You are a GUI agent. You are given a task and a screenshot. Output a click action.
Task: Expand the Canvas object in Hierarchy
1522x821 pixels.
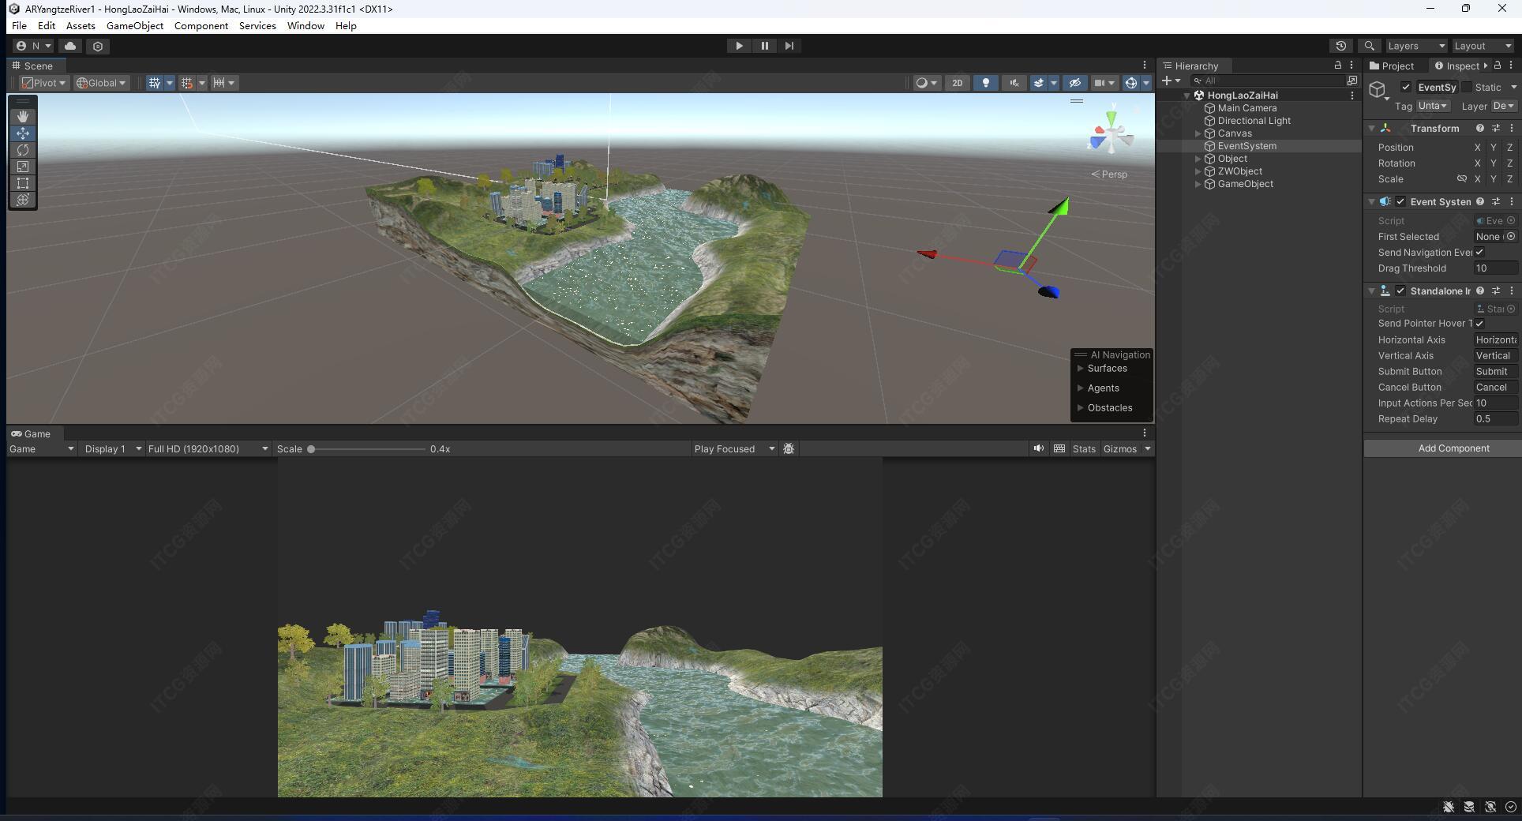1198,133
